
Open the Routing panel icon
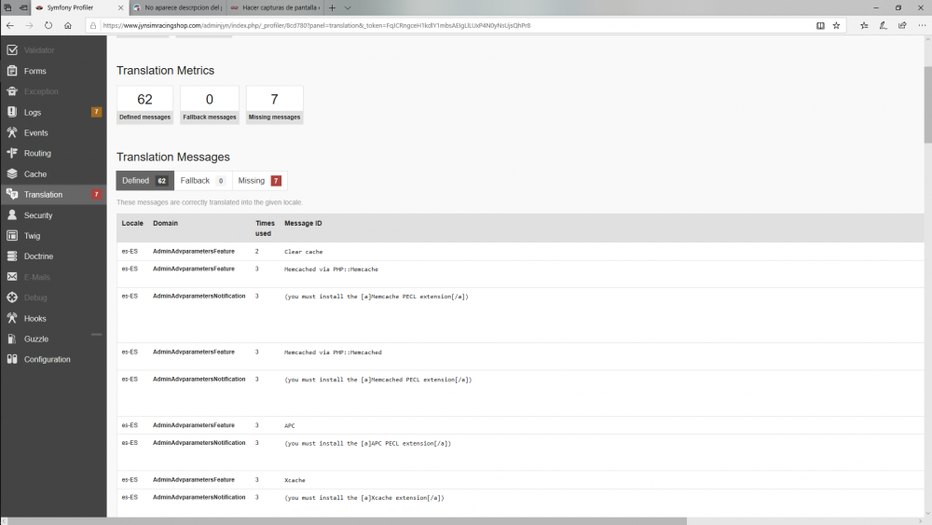(x=12, y=153)
